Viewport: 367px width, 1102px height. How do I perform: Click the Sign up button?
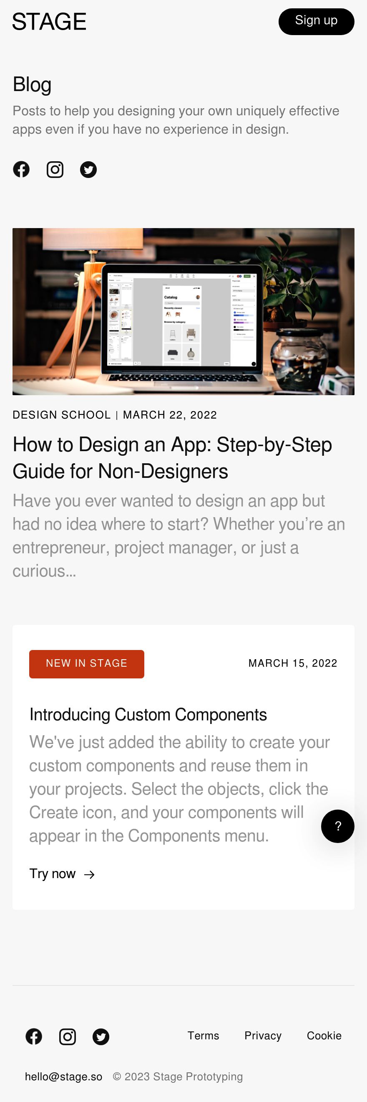(316, 21)
